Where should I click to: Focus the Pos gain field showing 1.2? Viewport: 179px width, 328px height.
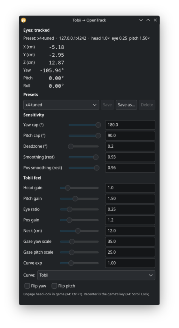tap(130, 220)
